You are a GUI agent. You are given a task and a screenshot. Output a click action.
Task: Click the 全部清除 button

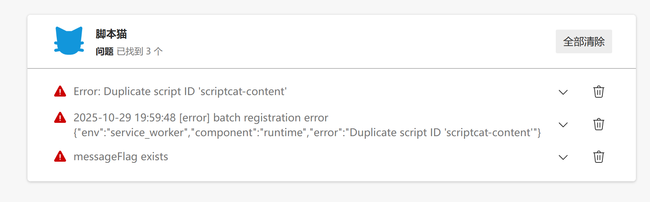pos(584,41)
